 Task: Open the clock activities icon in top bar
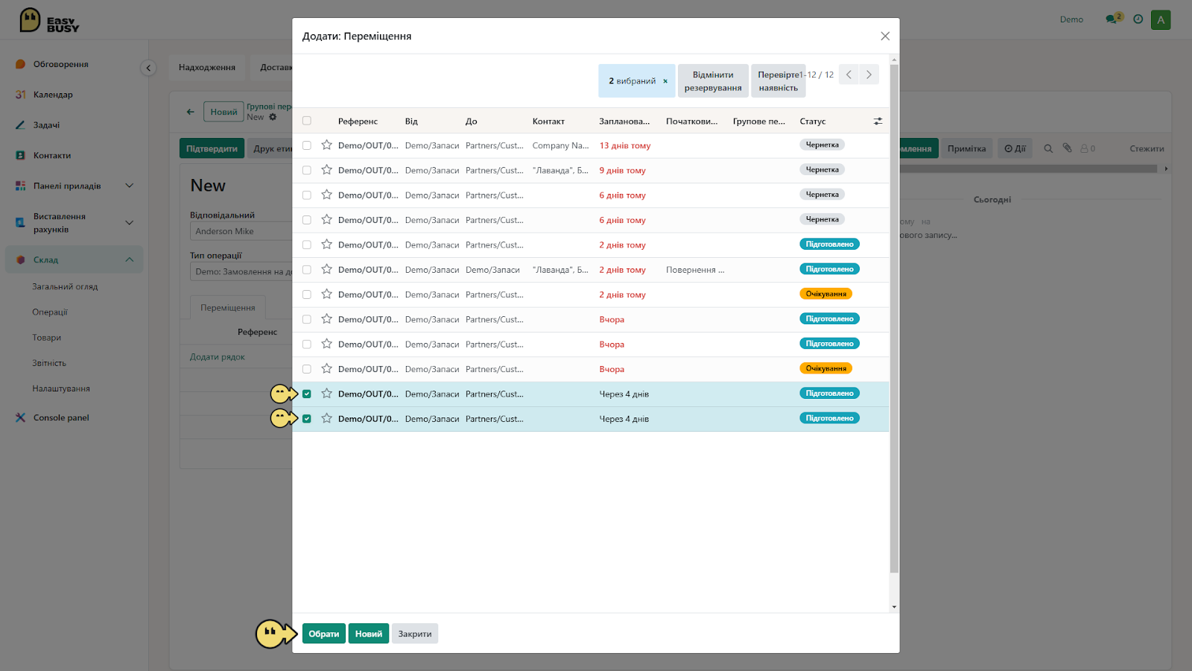coord(1138,19)
